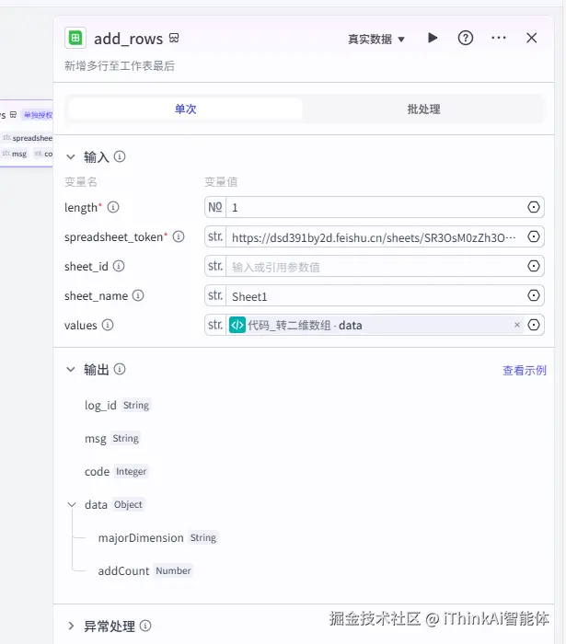The height and width of the screenshot is (644, 566).
Task: Show info for the values parameter
Action: (108, 325)
